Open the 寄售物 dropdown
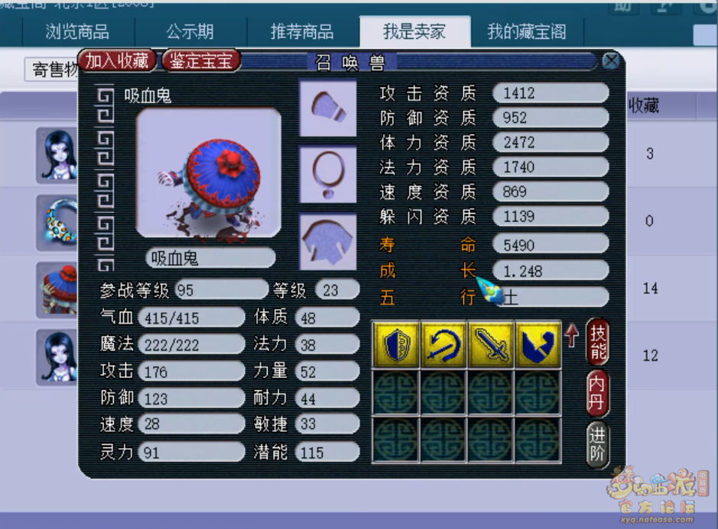Viewport: 718px width, 529px height. 51,69
